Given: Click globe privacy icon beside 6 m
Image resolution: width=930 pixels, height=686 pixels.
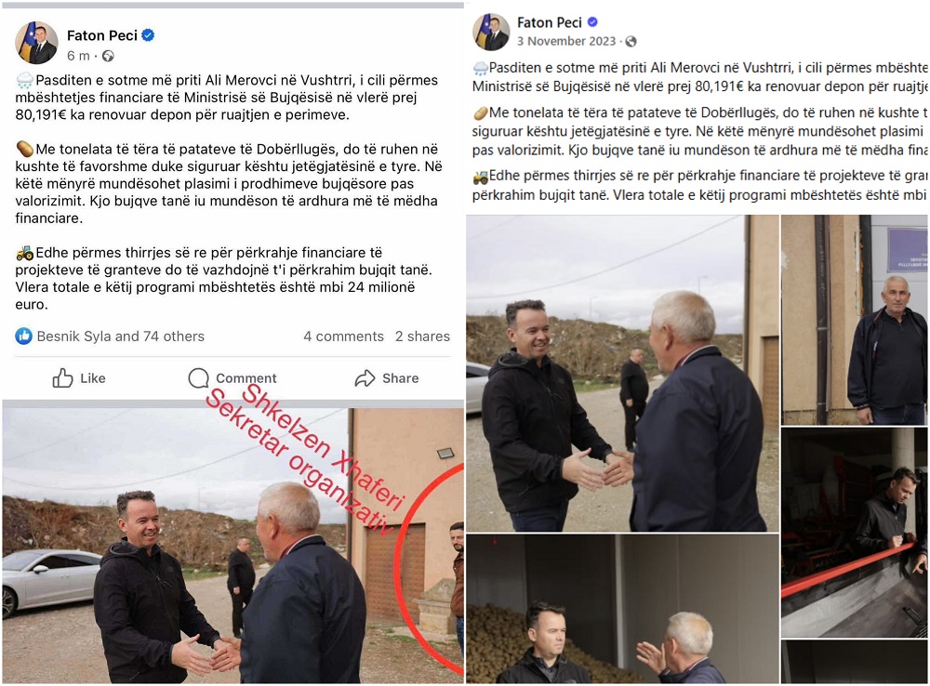Looking at the screenshot, I should [108, 56].
